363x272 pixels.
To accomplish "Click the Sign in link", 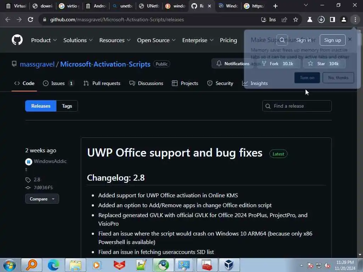I will (x=304, y=40).
